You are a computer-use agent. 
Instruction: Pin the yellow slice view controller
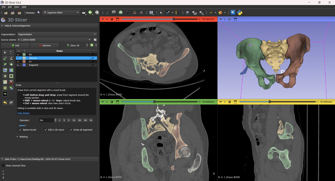(x=220, y=102)
